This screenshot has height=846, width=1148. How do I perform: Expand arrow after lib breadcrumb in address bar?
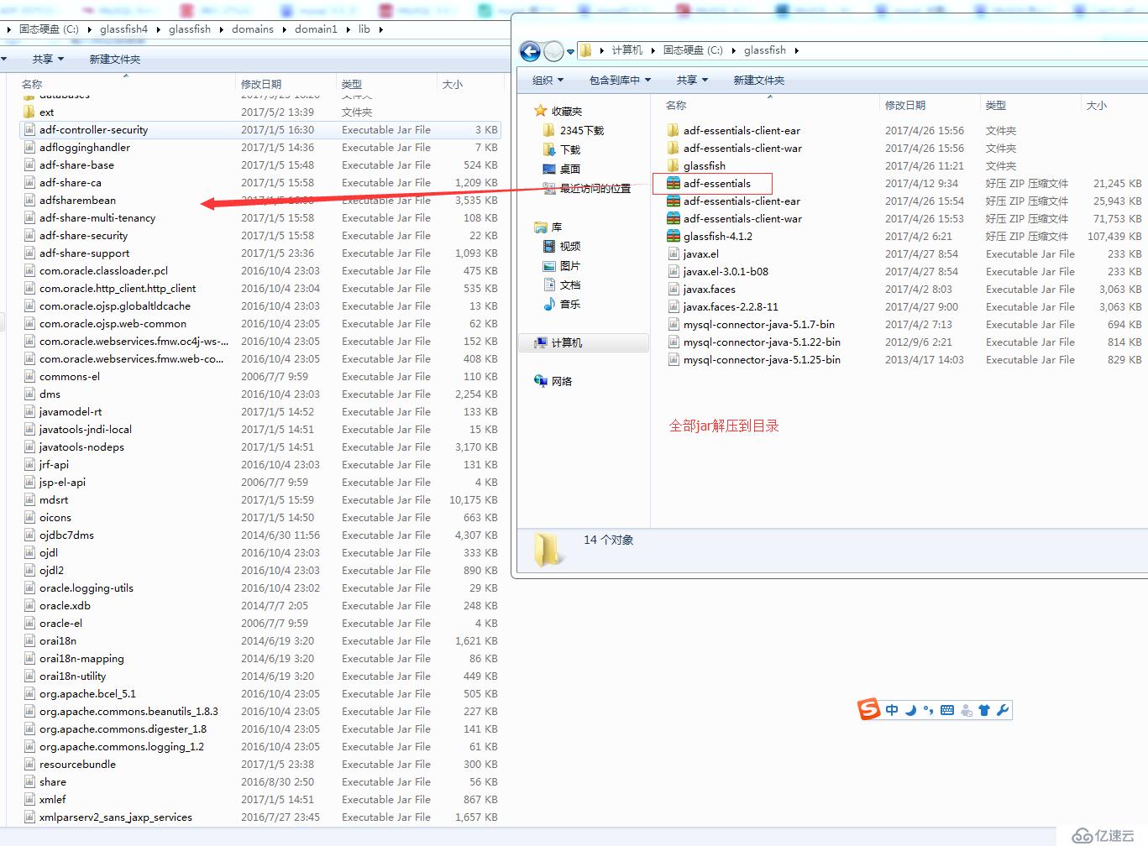pos(380,29)
